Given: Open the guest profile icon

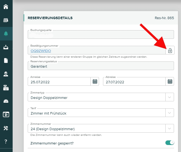Looking at the screenshot, I should point(6,74).
